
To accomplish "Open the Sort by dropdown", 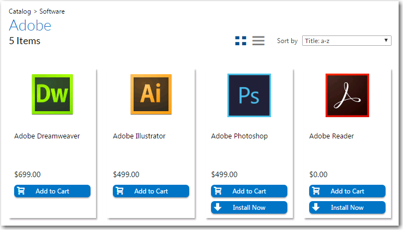I will coord(346,41).
